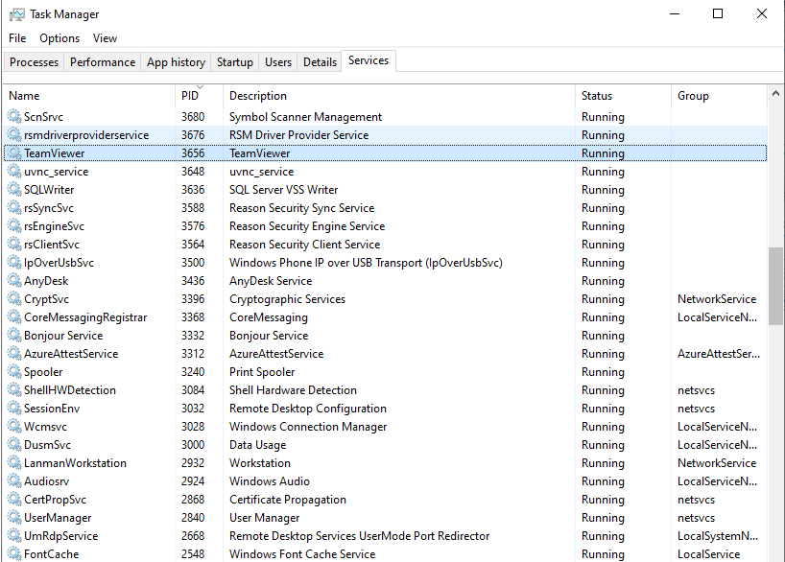The height and width of the screenshot is (562, 785).
Task: Click the gear icon beside TeamViewer service
Action: 14,153
